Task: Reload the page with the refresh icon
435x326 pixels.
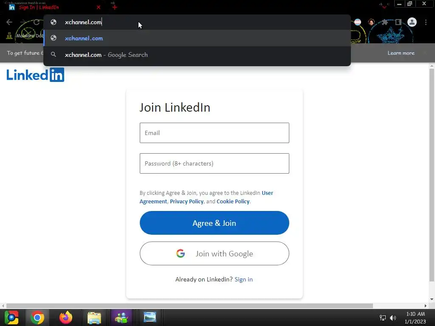Action: point(37,22)
